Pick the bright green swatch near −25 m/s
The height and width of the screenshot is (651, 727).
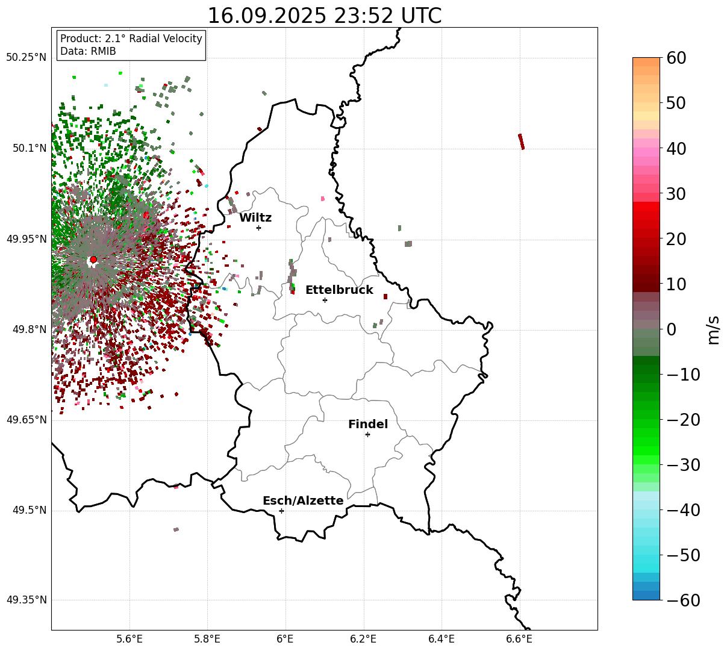[646, 441]
